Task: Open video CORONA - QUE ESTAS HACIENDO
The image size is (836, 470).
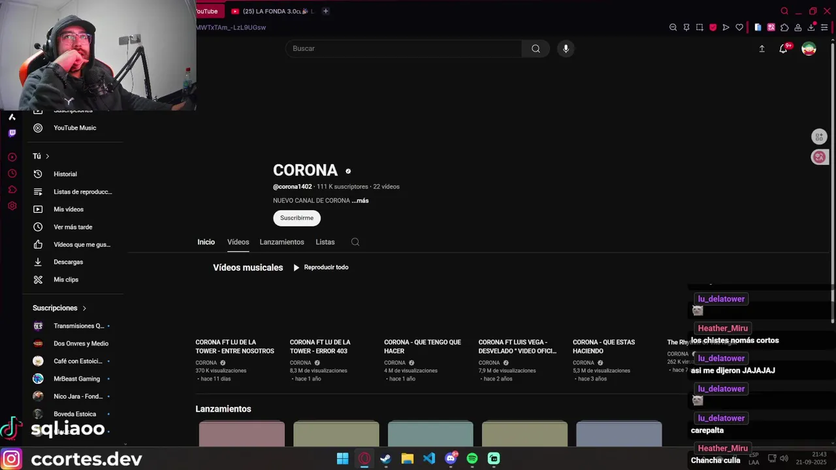Action: pyautogui.click(x=603, y=347)
